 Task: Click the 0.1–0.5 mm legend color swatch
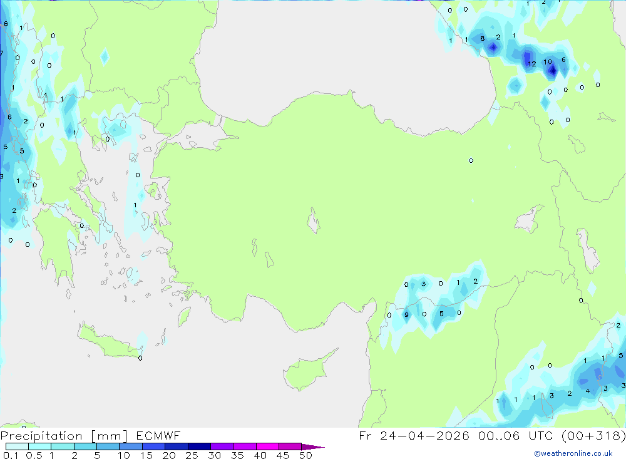pyautogui.click(x=17, y=446)
